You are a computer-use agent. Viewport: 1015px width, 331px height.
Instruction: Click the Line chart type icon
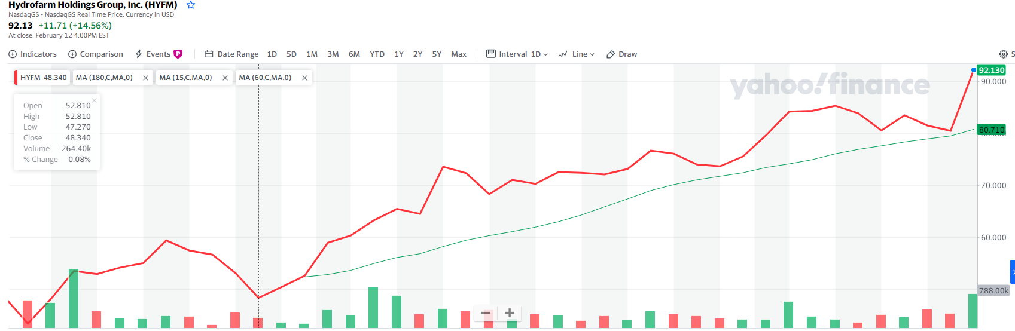[563, 54]
